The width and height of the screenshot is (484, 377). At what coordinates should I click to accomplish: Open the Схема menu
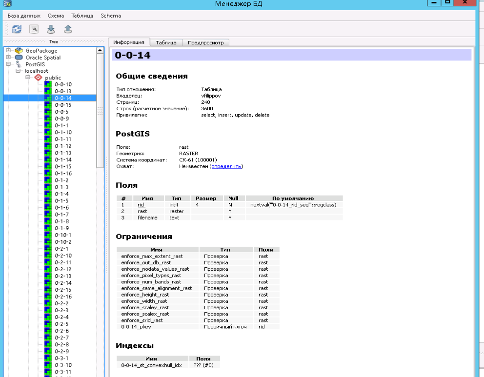click(56, 16)
